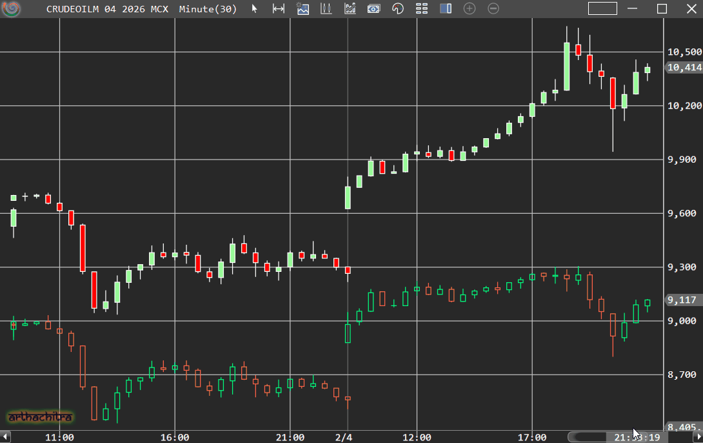Click the arthachitra logo watermark
The image size is (703, 443).
41,418
